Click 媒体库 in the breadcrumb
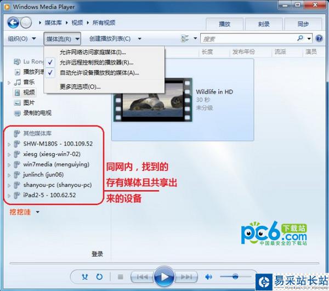Viewport: 329px width, 291px height. coord(53,22)
